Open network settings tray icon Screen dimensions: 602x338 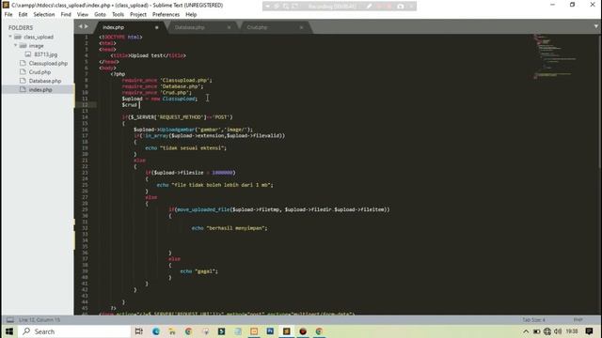tap(547, 331)
